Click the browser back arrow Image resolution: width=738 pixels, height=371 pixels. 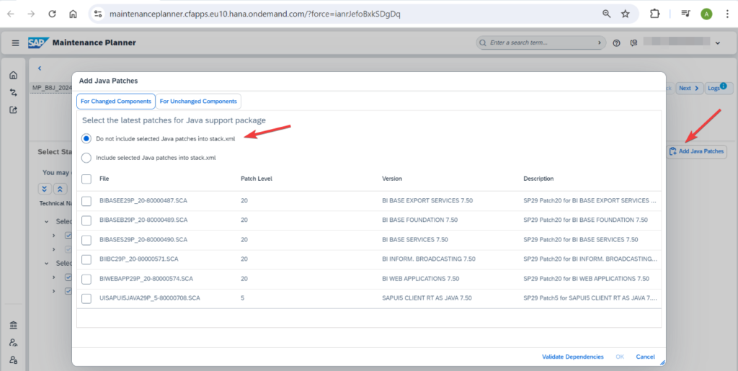(x=10, y=14)
